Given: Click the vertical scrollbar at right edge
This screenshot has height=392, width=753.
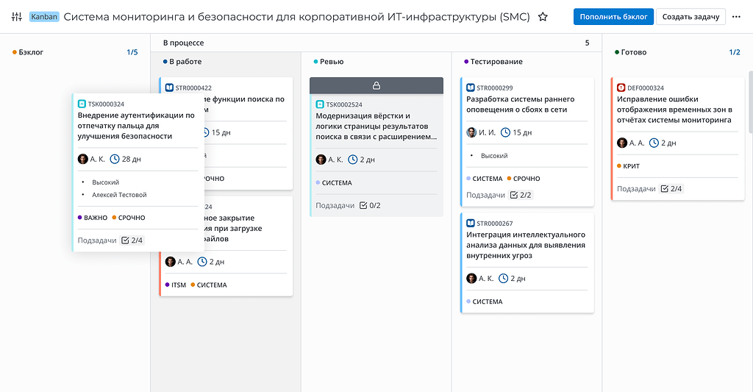Looking at the screenshot, I should [x=751, y=102].
